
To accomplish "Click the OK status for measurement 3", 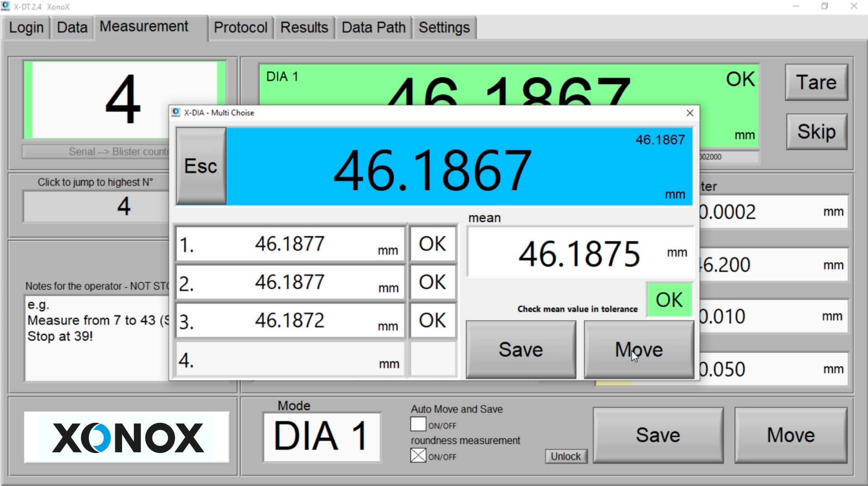I will (x=433, y=321).
